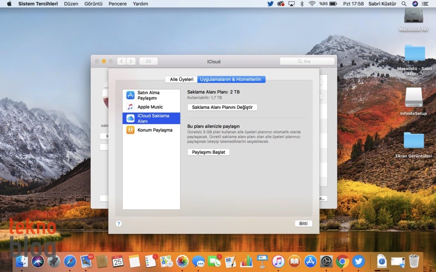Open Spotlight search magnifier icon

click(x=404, y=3)
